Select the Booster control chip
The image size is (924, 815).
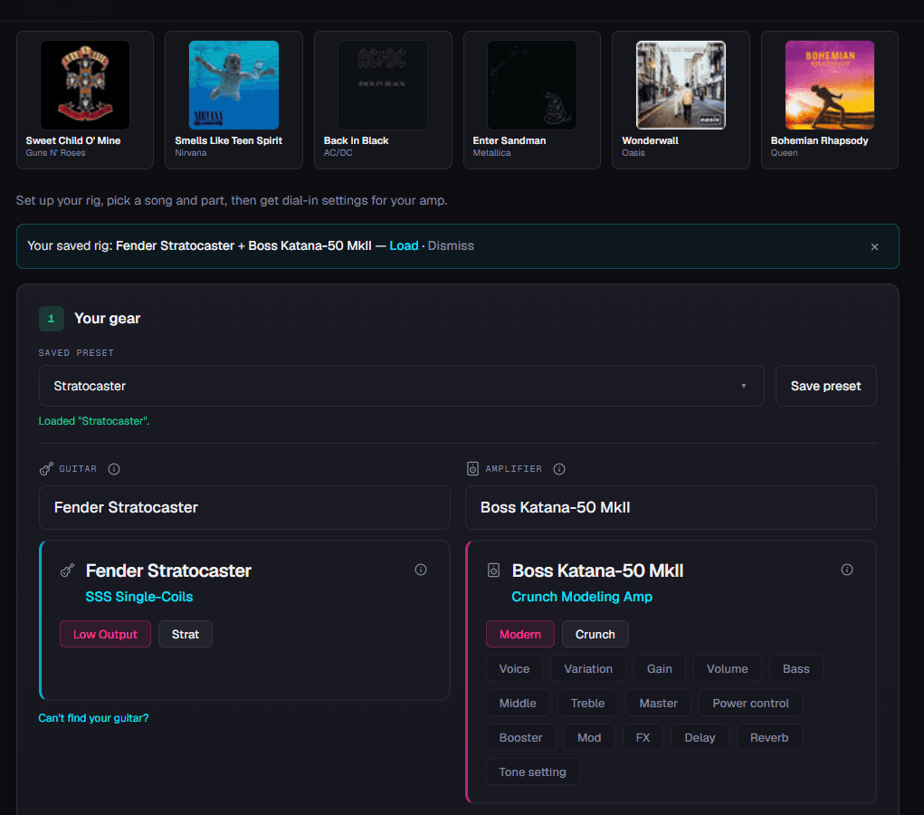pyautogui.click(x=521, y=738)
